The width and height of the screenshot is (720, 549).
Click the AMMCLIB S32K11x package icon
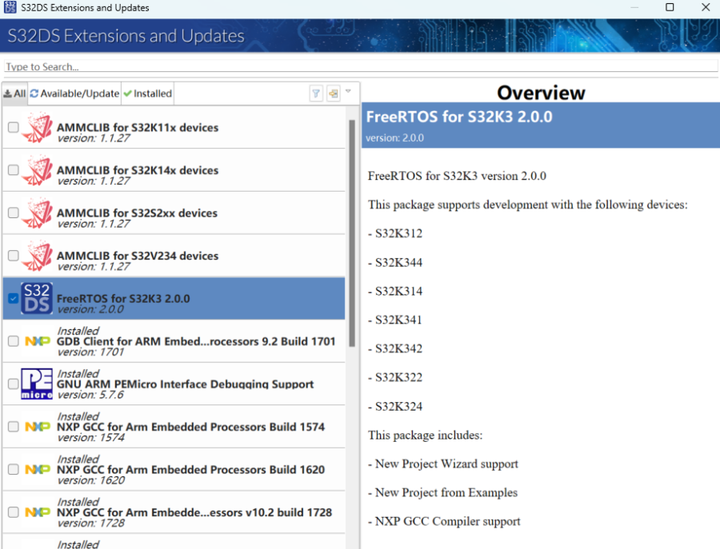tap(37, 128)
